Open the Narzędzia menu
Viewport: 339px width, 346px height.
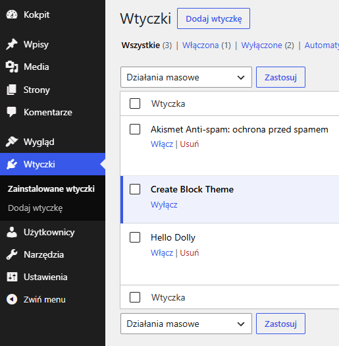tap(53, 254)
